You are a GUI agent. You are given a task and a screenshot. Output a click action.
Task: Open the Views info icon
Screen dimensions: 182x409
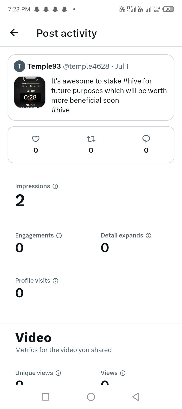[x=123, y=373]
